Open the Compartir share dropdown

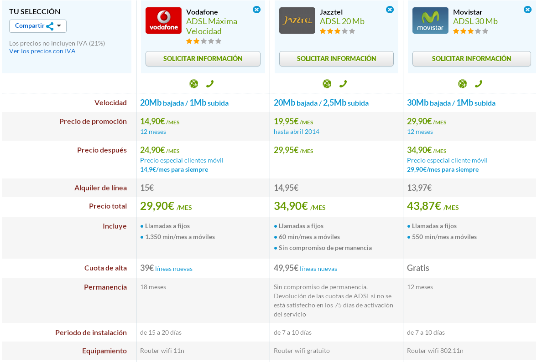click(x=38, y=26)
